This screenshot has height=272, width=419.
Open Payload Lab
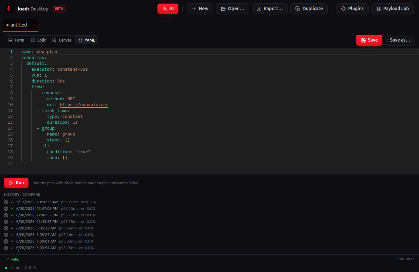tap(392, 9)
